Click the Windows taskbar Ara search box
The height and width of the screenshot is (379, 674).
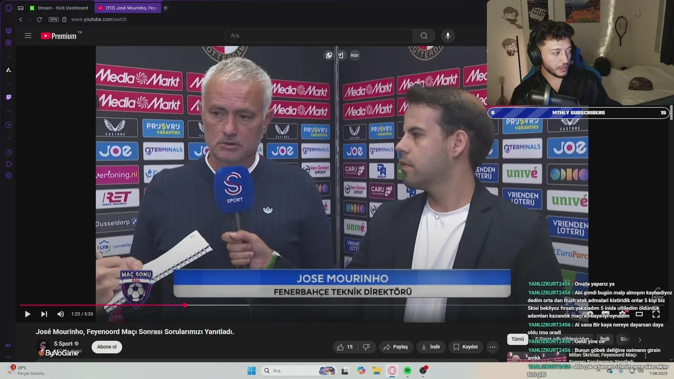point(299,371)
